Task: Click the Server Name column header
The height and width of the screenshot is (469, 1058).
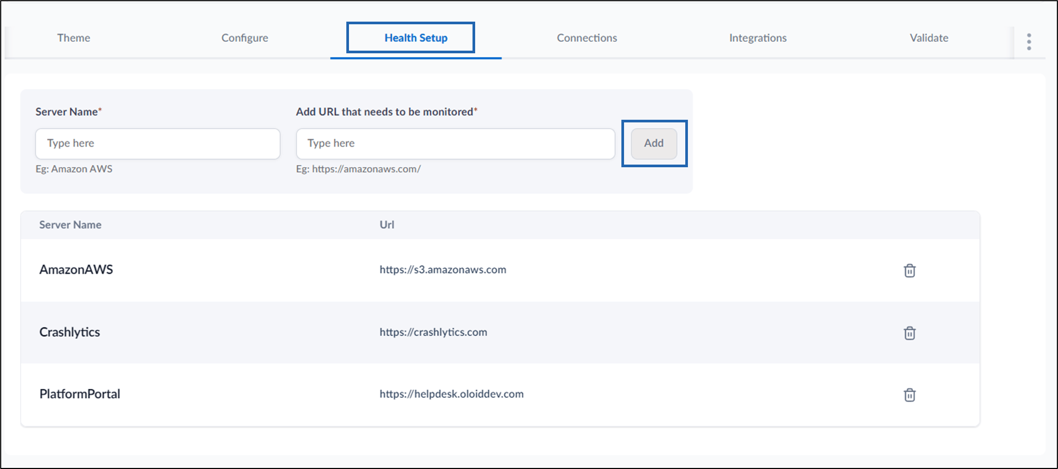Action: click(70, 225)
